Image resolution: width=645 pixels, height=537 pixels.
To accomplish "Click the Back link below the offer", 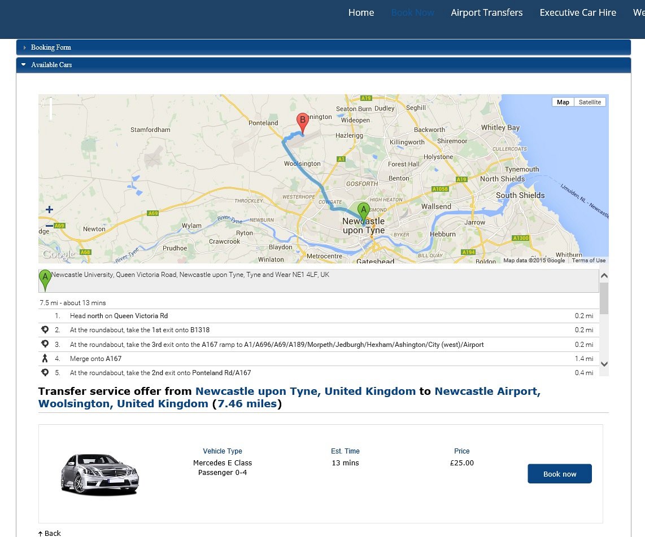I will pyautogui.click(x=50, y=533).
